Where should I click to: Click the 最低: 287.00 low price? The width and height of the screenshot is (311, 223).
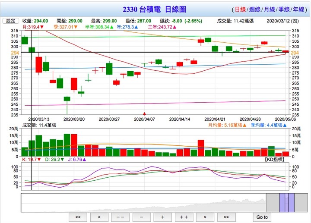138,21
